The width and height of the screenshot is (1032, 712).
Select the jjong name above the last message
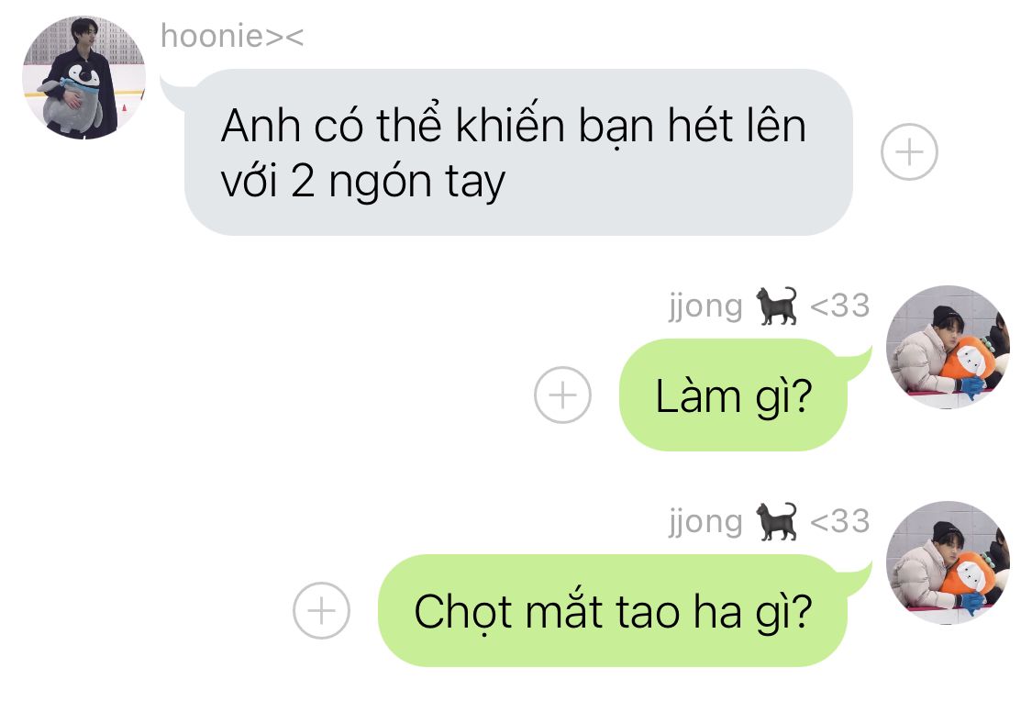pos(705,522)
